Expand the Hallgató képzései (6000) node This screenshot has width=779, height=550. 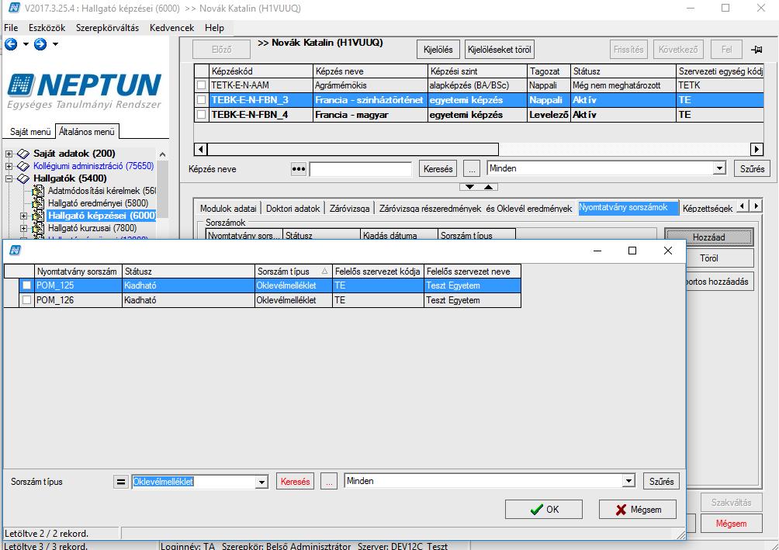click(x=23, y=216)
